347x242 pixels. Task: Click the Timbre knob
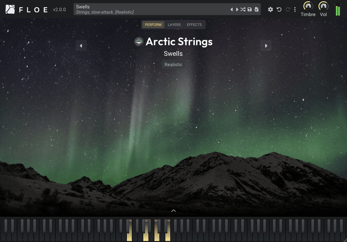pyautogui.click(x=308, y=6)
